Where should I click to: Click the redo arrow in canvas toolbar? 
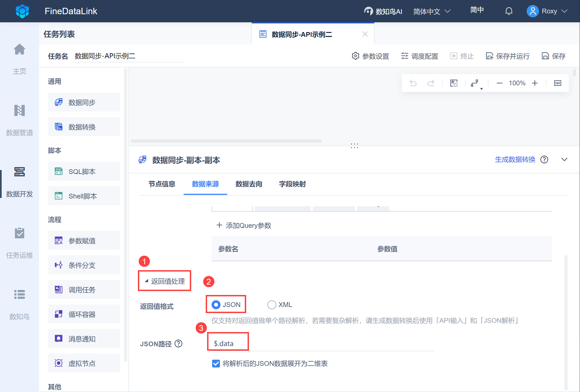click(431, 83)
